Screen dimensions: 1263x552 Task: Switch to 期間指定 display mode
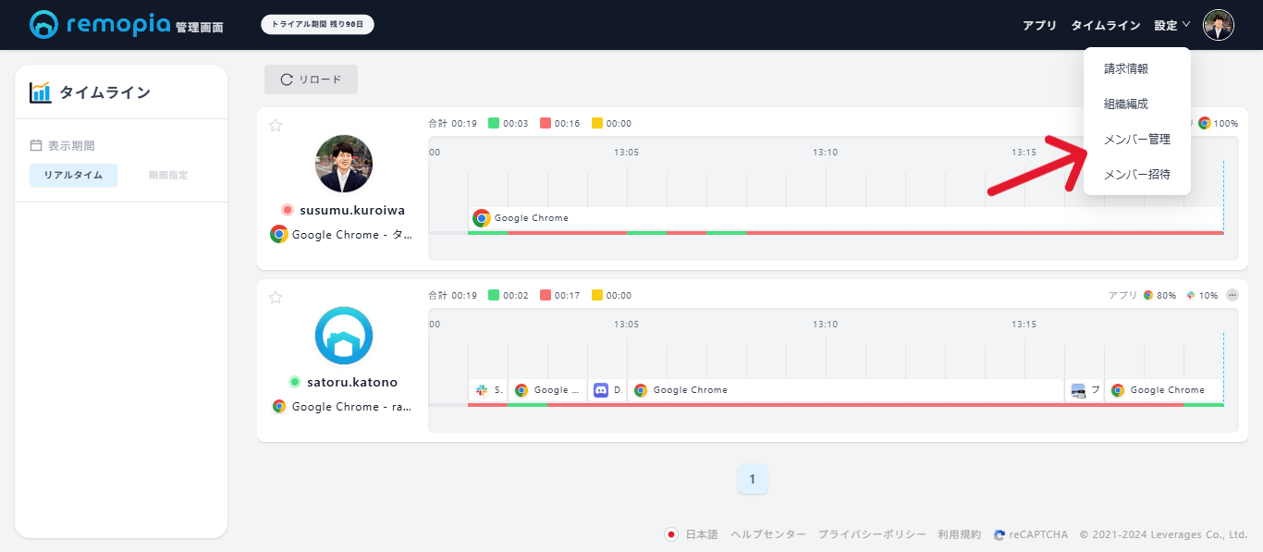168,176
